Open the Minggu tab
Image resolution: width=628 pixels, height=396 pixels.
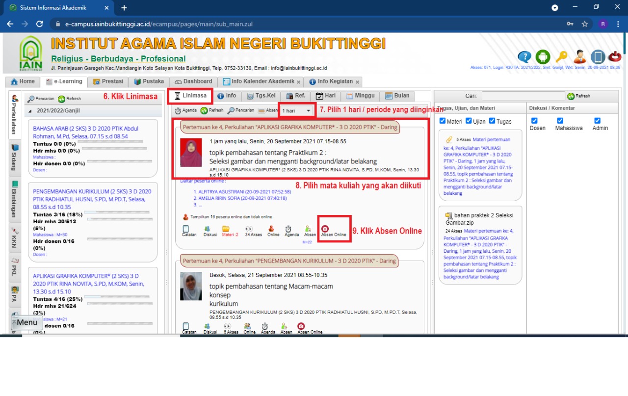tap(361, 96)
